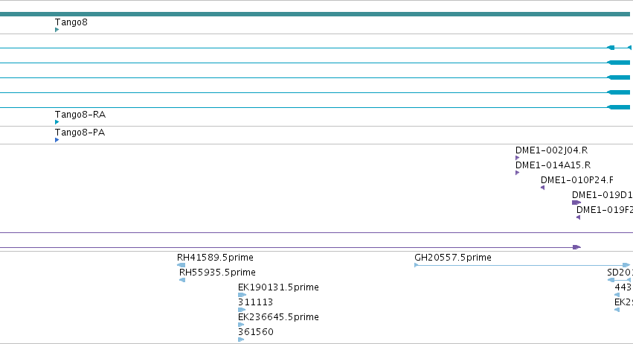Click the RH55935.5prime EST label
The height and width of the screenshot is (344, 633).
tap(218, 273)
